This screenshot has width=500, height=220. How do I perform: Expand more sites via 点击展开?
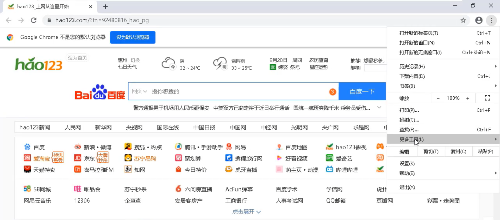pos(246,212)
